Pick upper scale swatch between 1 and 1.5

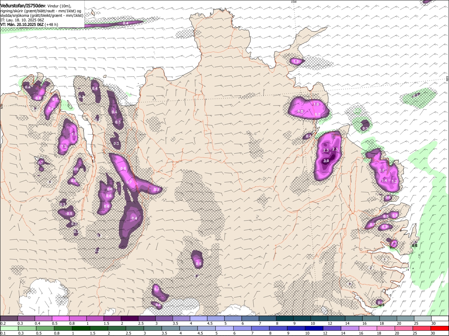[x=95, y=318]
